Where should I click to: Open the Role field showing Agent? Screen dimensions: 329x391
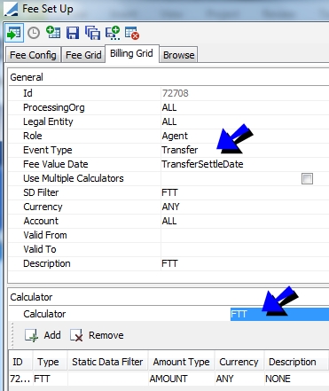click(x=245, y=136)
